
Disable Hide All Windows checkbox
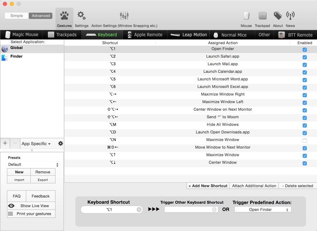pyautogui.click(x=305, y=125)
